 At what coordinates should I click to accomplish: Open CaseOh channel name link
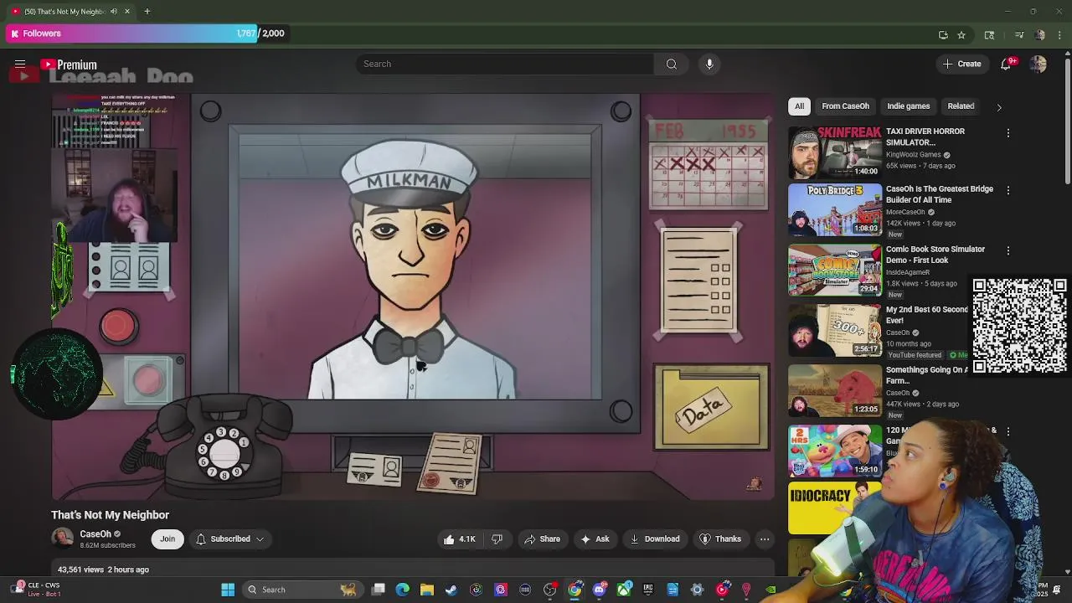coord(95,533)
